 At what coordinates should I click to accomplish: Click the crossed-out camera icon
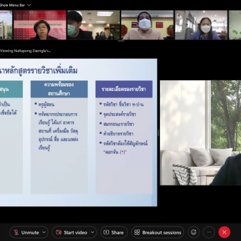coord(59,232)
